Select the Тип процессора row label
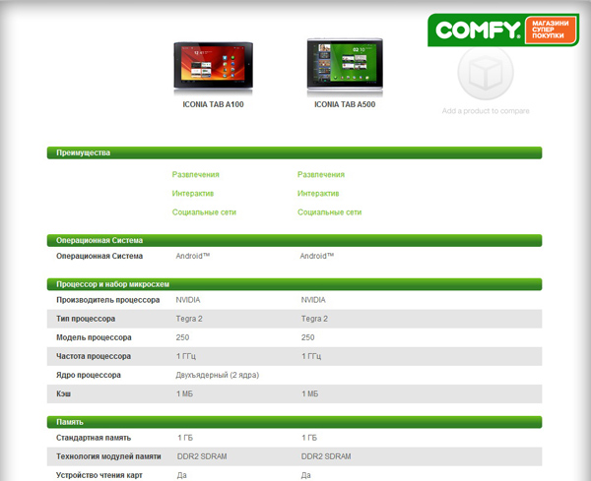 pyautogui.click(x=86, y=319)
